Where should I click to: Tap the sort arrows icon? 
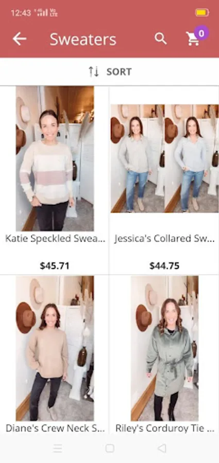point(94,72)
